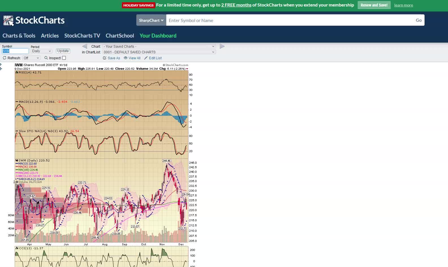Click the View All eye icon
The width and height of the screenshot is (448, 267).
click(x=126, y=58)
